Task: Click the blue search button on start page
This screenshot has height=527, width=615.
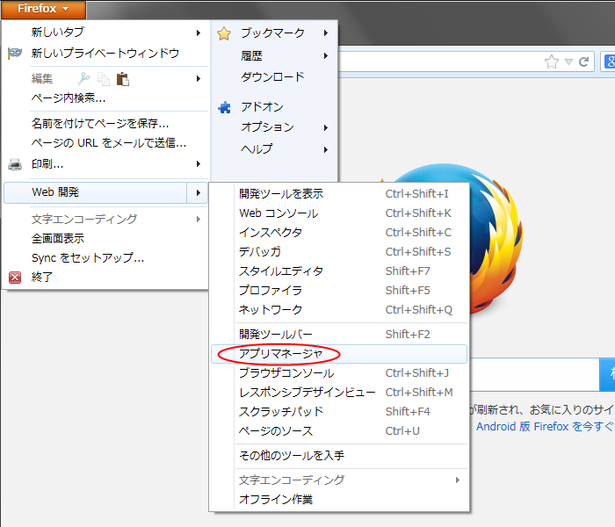Action: [x=608, y=374]
